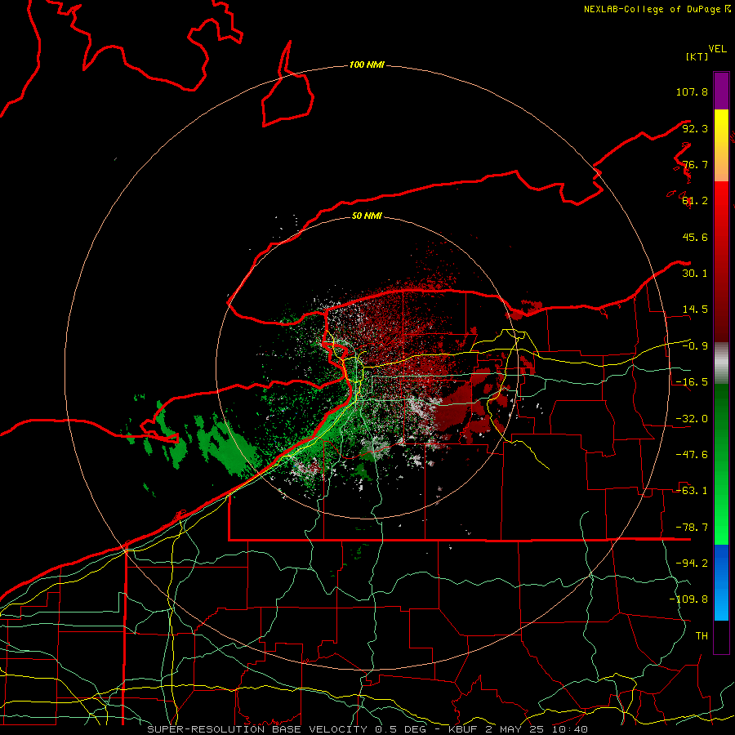This screenshot has height=735, width=735.
Task: Click the green inbound segment of the color bar
Action: click(721, 464)
